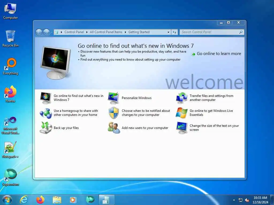Click the homegroup spheres icon

(45, 113)
